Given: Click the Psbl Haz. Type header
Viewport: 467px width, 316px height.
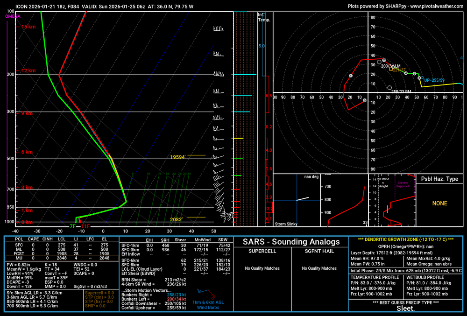Looking at the screenshot, I should pyautogui.click(x=439, y=179).
